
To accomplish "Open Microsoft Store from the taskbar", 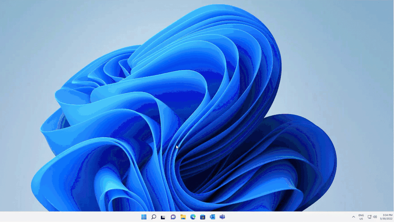I will (203, 217).
